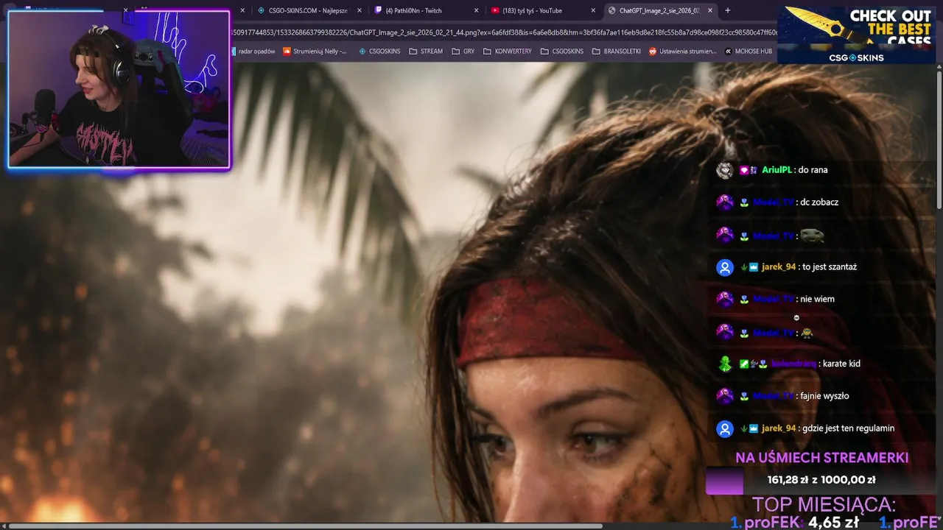Image resolution: width=943 pixels, height=530 pixels.
Task: Click the address bar URL
Action: (x=504, y=32)
